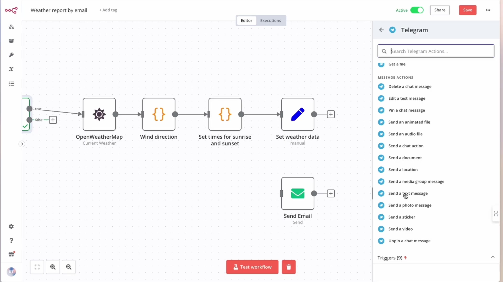Click the Test workflow button
Image resolution: width=503 pixels, height=282 pixels.
point(252,267)
